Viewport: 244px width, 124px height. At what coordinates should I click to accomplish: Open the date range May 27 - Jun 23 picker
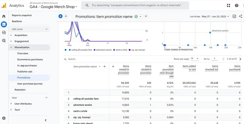pos(215,16)
